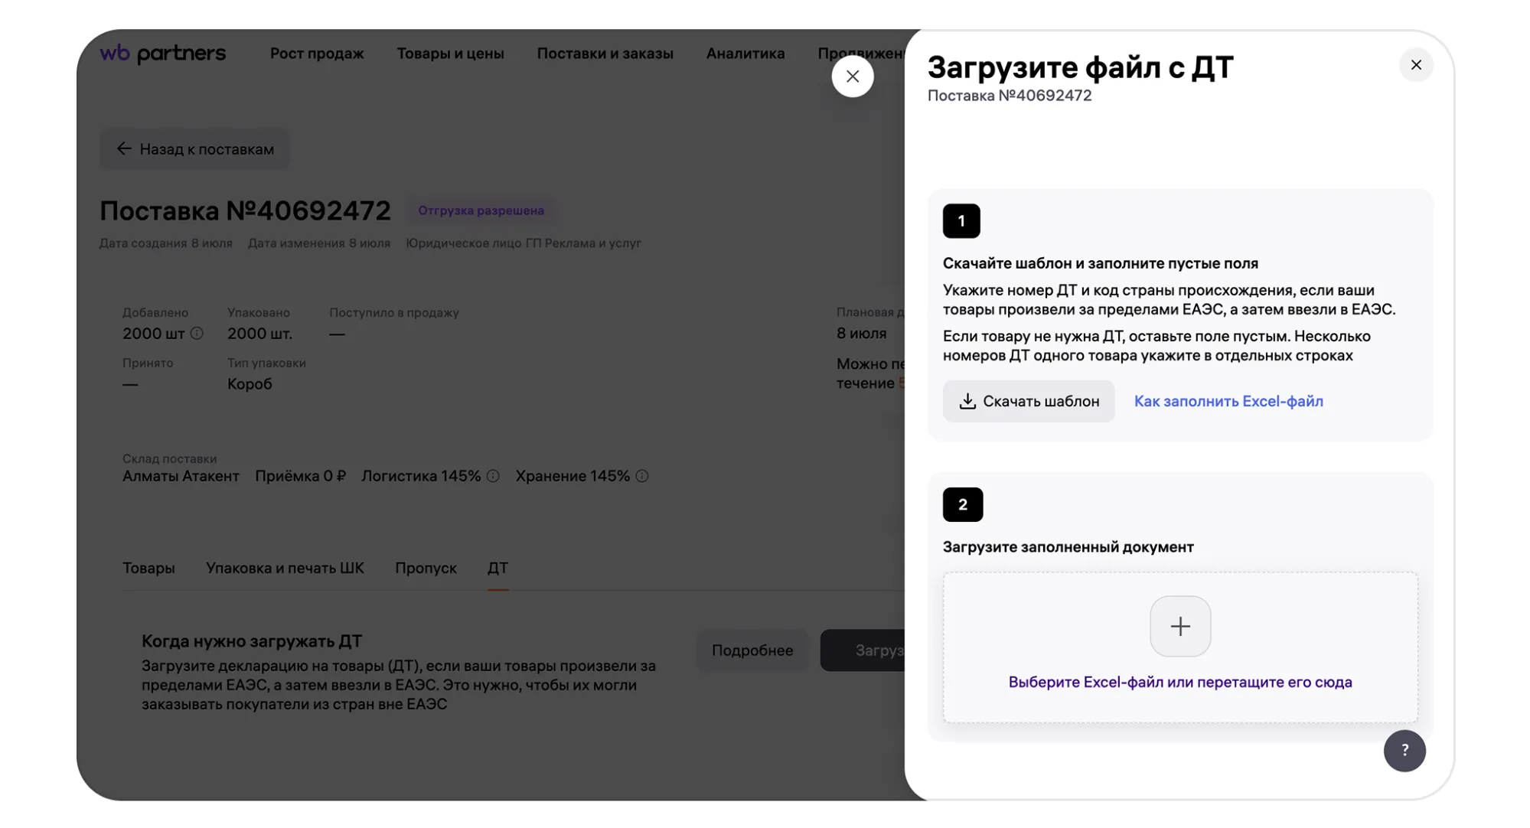Close the overlay with round X button

coord(853,77)
